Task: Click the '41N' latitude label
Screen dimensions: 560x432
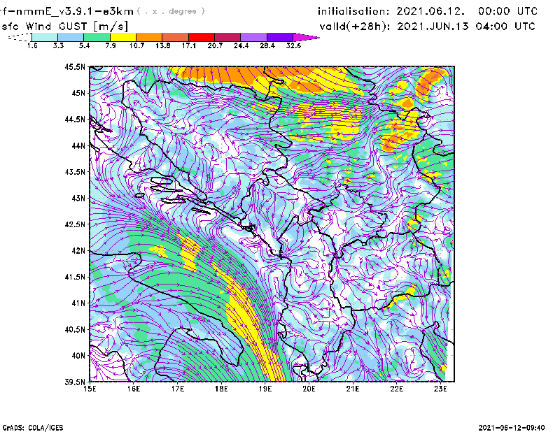Action: (78, 303)
